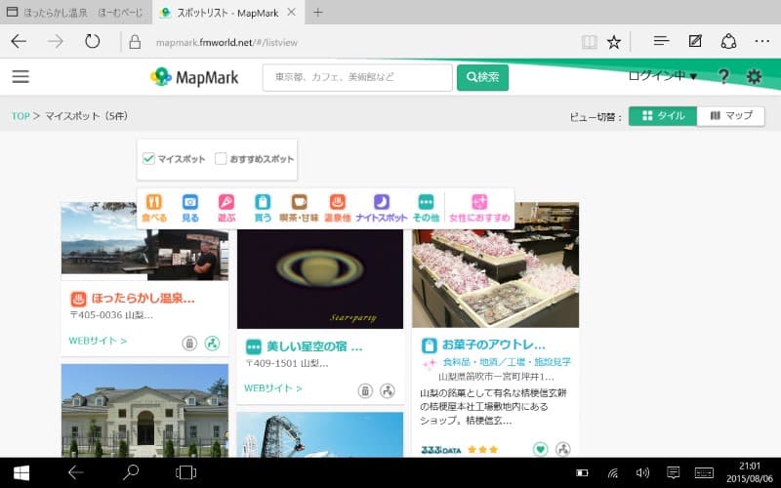Click share icon on 美しい星空の宿 card
The image size is (781, 488).
point(387,390)
